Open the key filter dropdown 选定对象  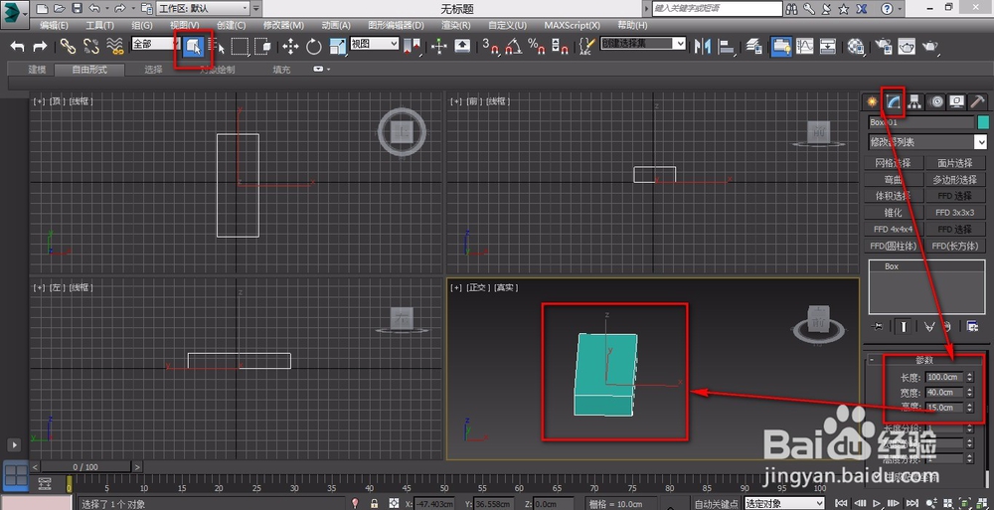785,504
